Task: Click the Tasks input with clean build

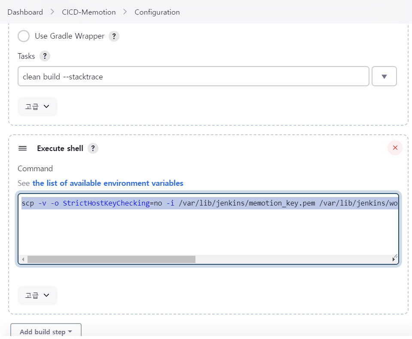Action: (x=193, y=76)
